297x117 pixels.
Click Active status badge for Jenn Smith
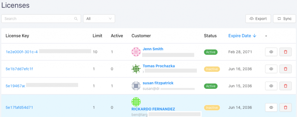tap(211, 52)
